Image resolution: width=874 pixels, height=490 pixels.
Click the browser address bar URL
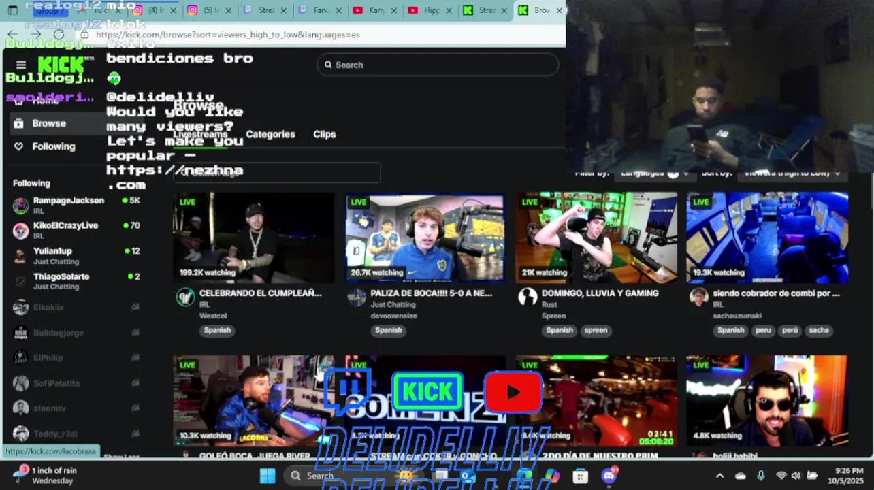[228, 35]
